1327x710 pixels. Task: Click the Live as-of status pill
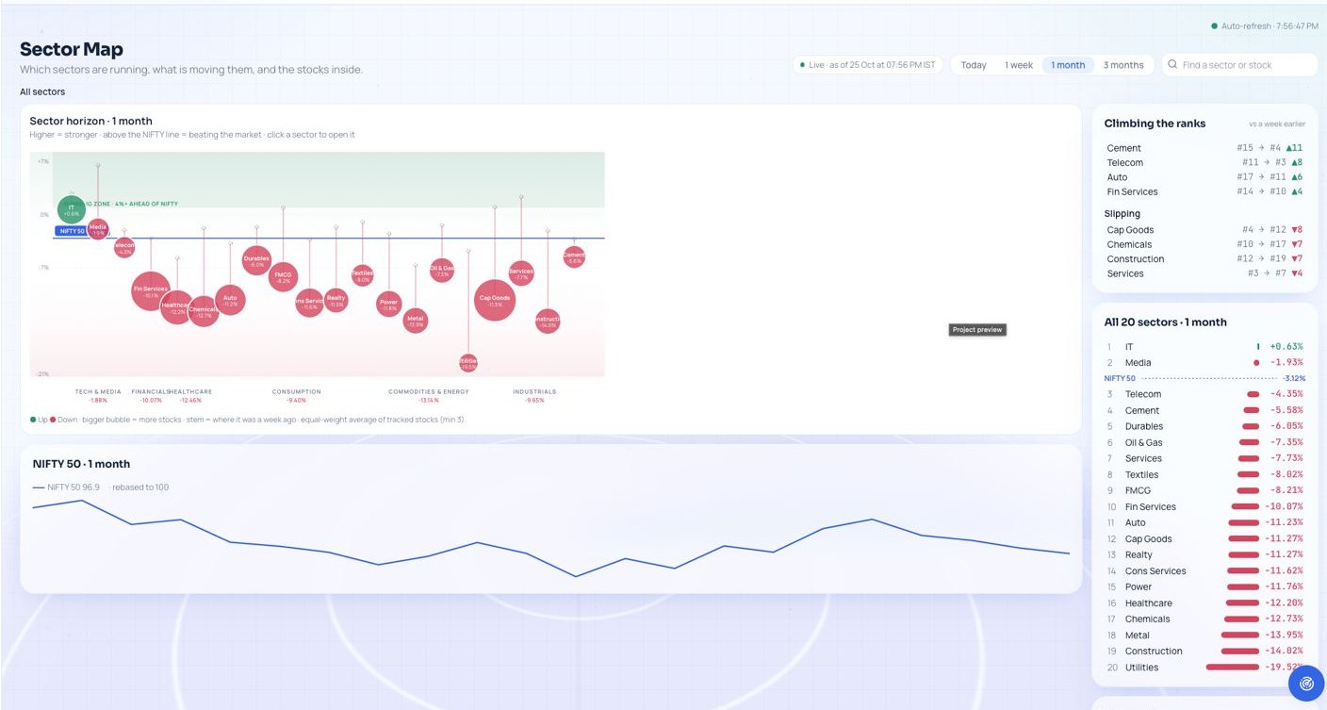867,65
